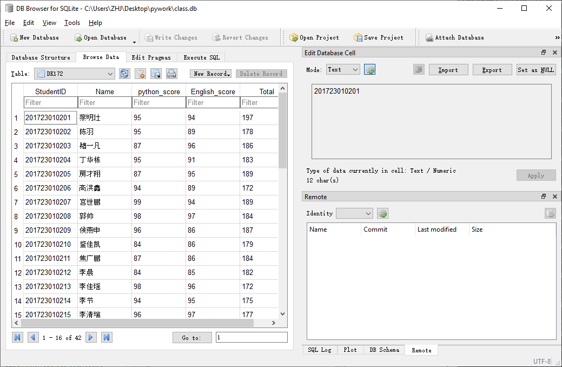The width and height of the screenshot is (562, 367).
Task: Go to the next page icon
Action: tap(91, 337)
